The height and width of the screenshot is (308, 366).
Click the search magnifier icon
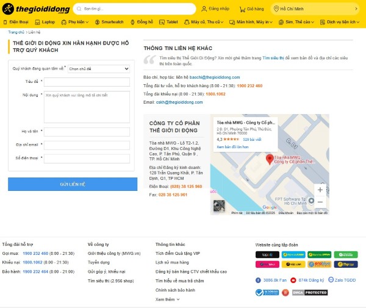(x=79, y=9)
